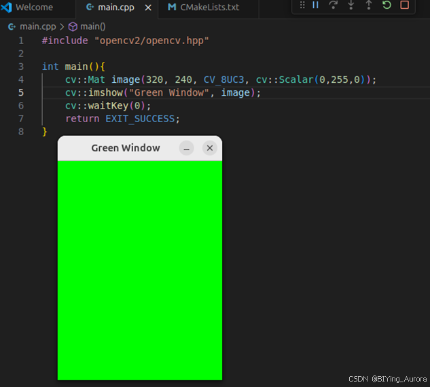Click cv::Mat type on line 4
Image resolution: width=430 pixels, height=387 pixels.
pos(85,79)
